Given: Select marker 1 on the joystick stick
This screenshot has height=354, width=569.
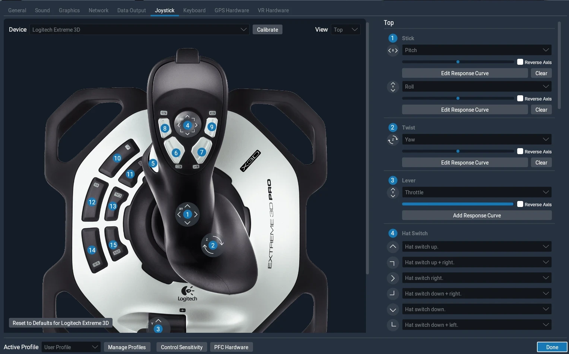Looking at the screenshot, I should (x=187, y=214).
